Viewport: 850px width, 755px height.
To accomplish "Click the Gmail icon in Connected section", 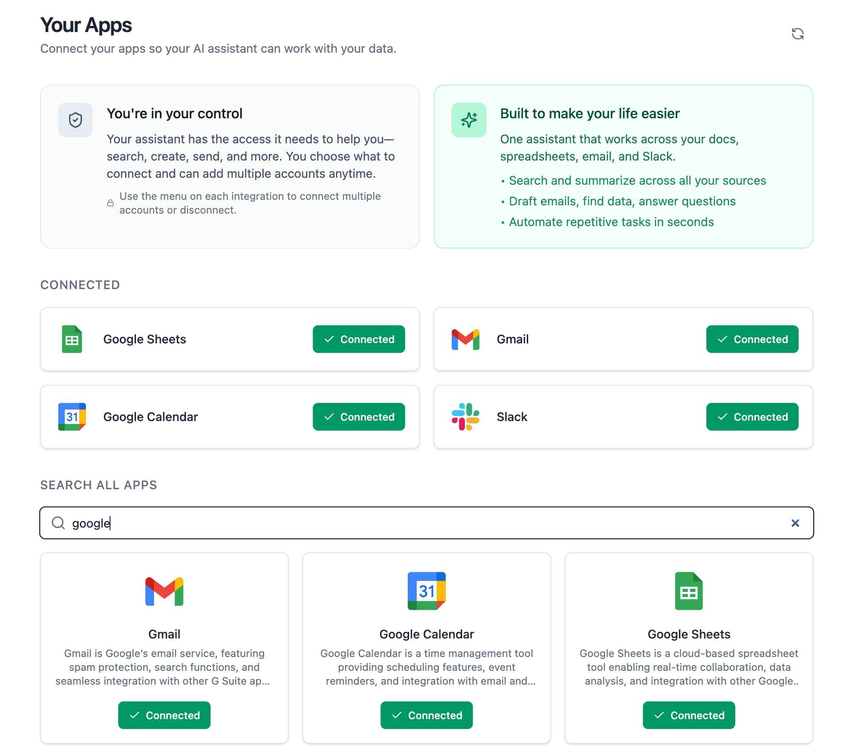I will 465,339.
